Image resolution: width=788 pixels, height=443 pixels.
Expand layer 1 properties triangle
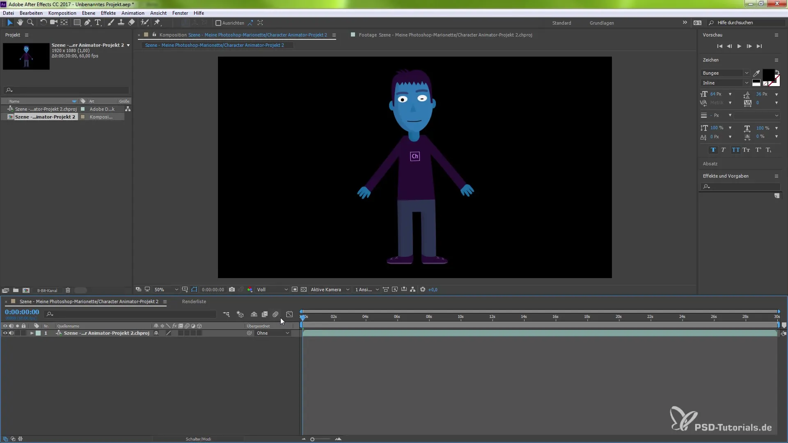(x=32, y=333)
